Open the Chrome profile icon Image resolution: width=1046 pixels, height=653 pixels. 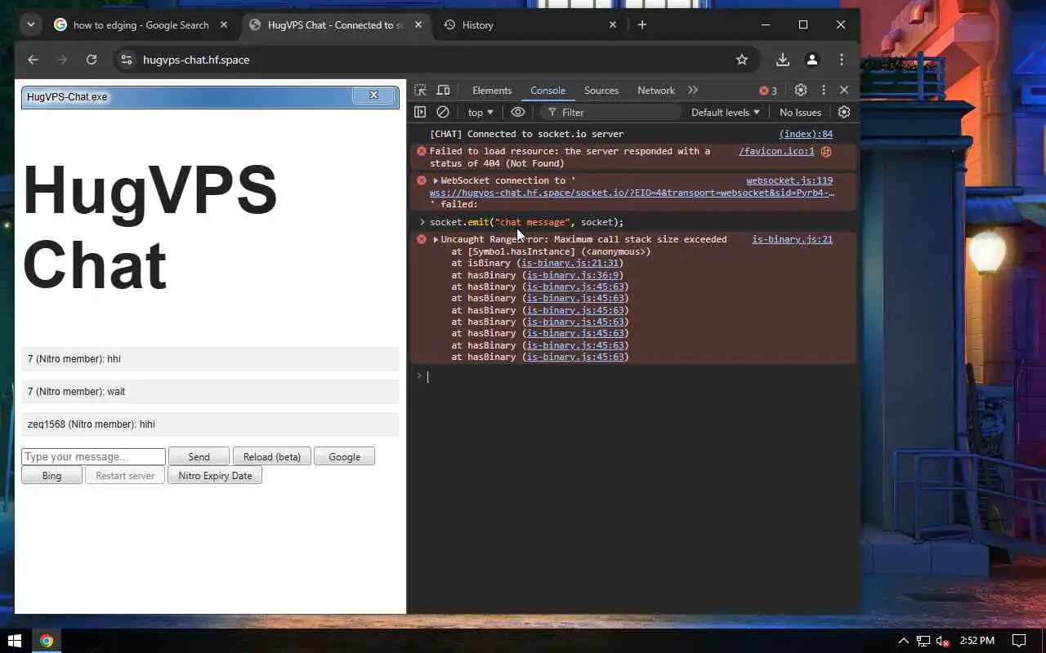pyautogui.click(x=812, y=60)
